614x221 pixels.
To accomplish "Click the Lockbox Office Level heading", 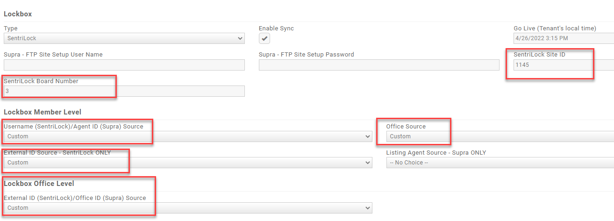I will (39, 183).
